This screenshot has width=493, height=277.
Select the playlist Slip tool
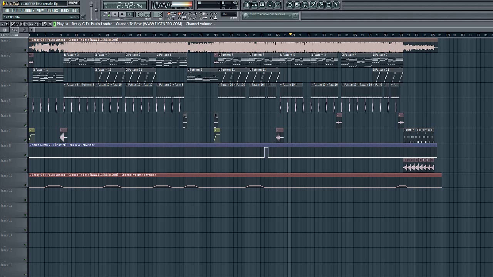pos(31,24)
